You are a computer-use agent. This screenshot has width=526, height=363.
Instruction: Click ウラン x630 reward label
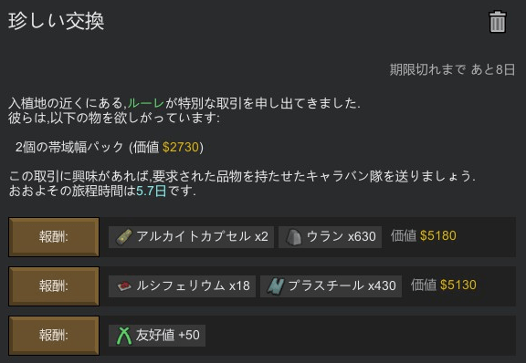[342, 236]
